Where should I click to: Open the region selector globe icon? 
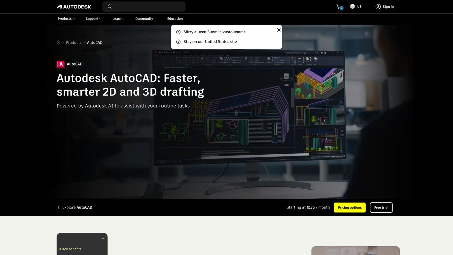pos(352,7)
